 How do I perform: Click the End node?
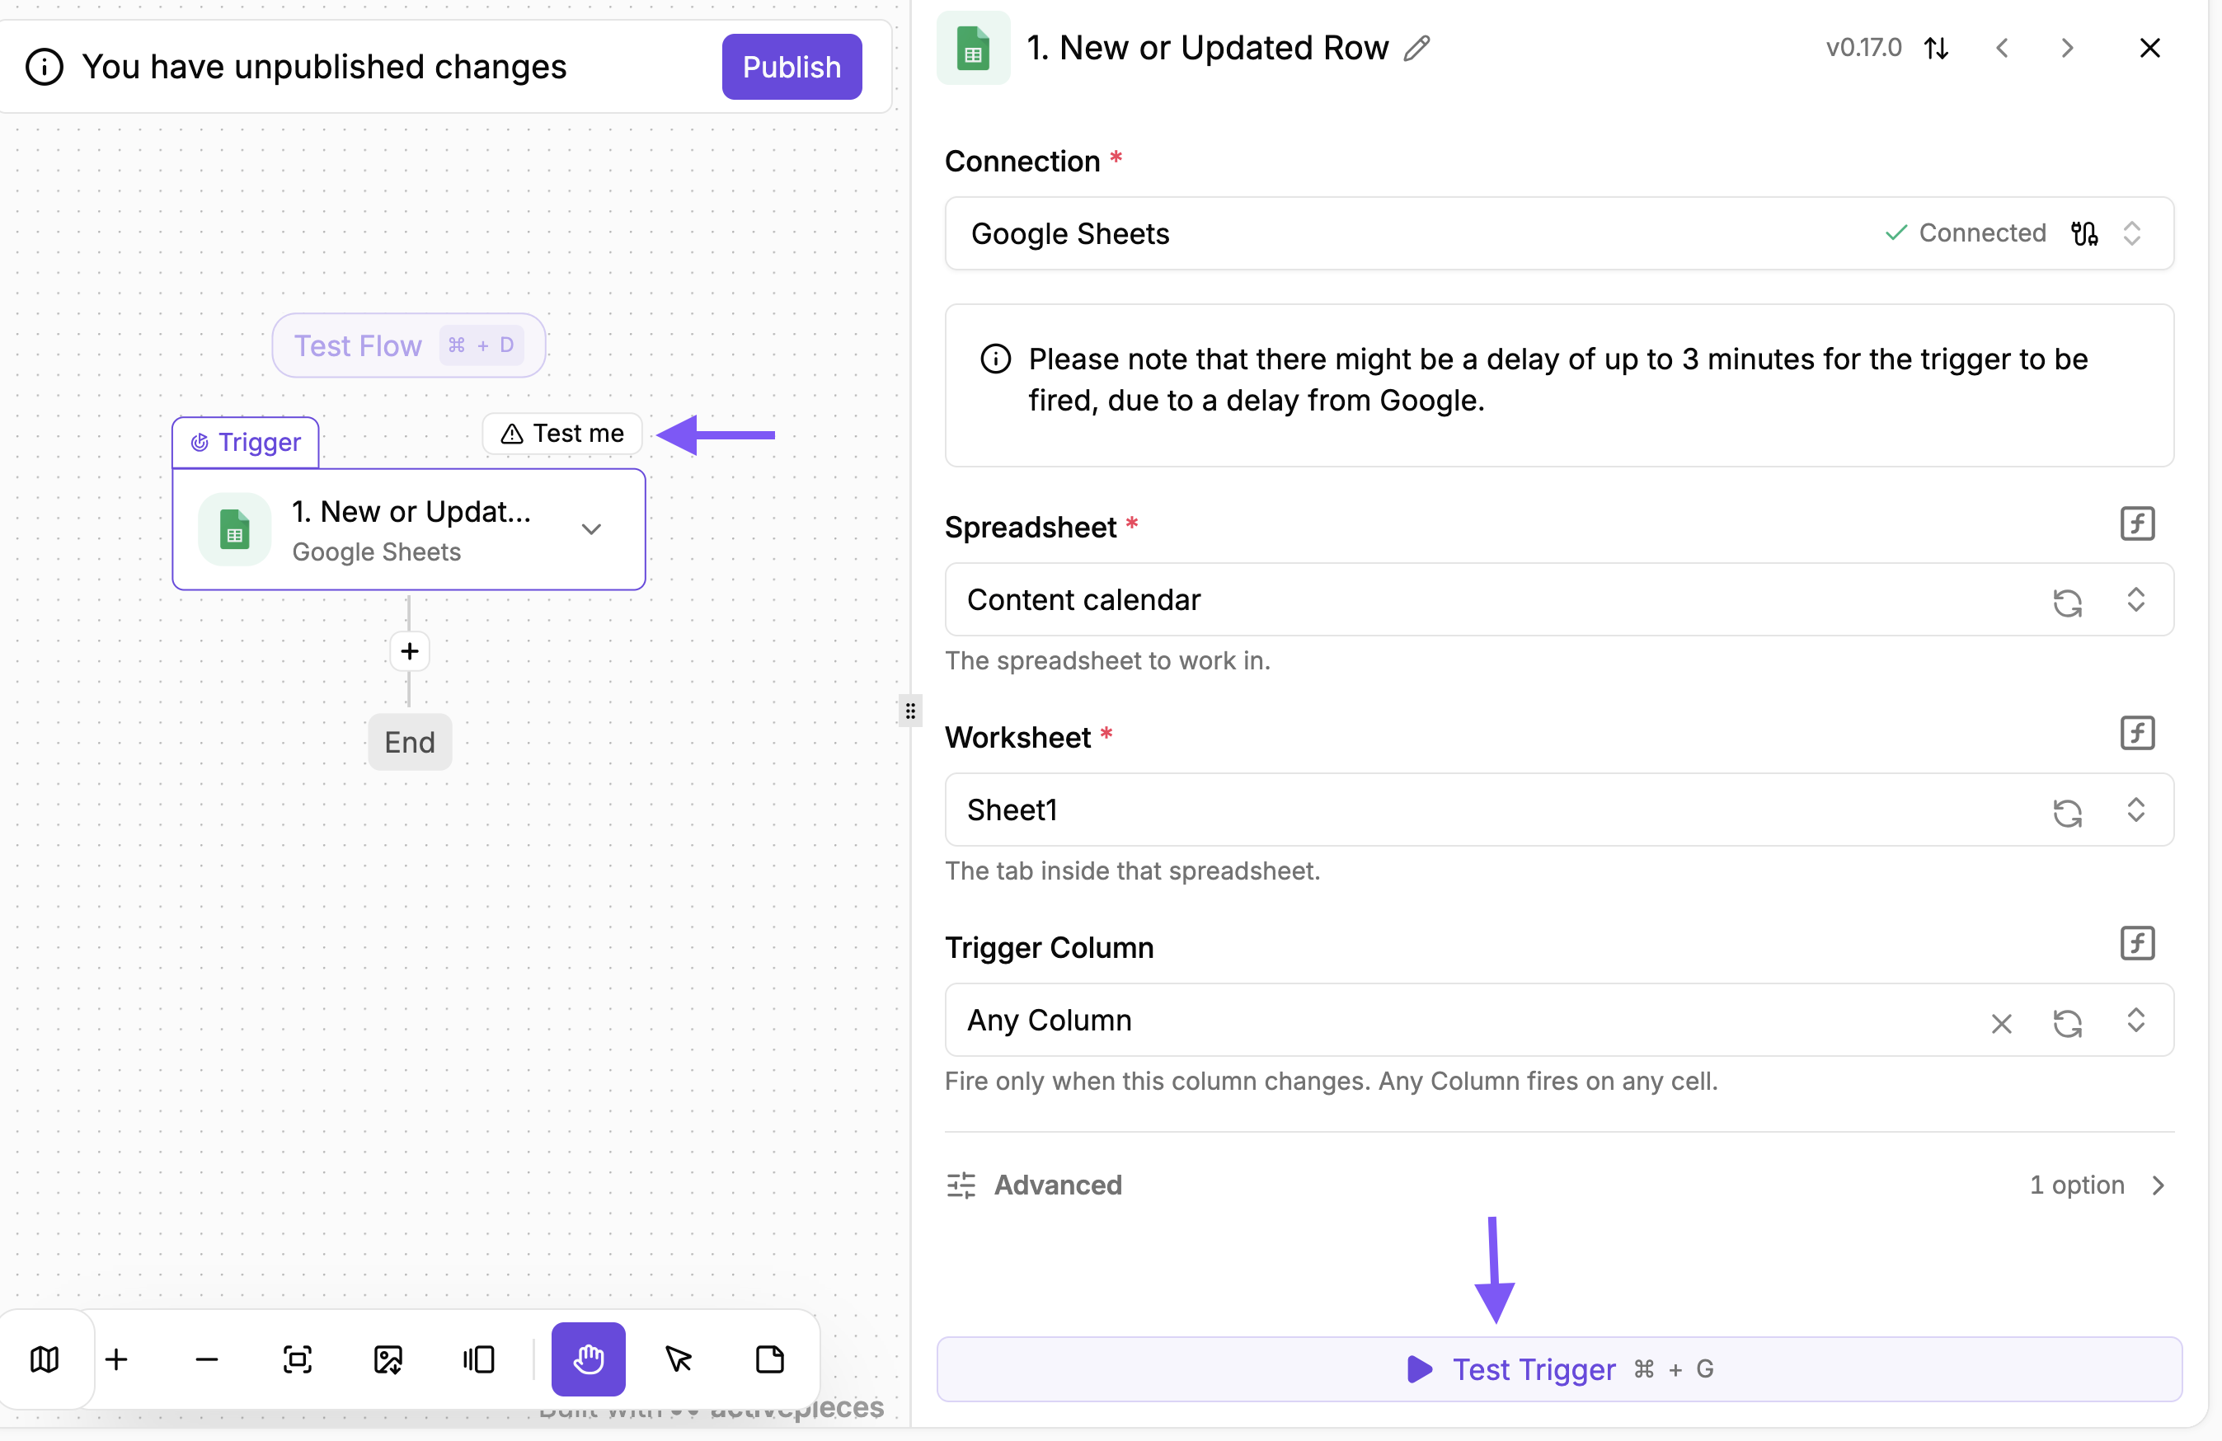(x=410, y=742)
